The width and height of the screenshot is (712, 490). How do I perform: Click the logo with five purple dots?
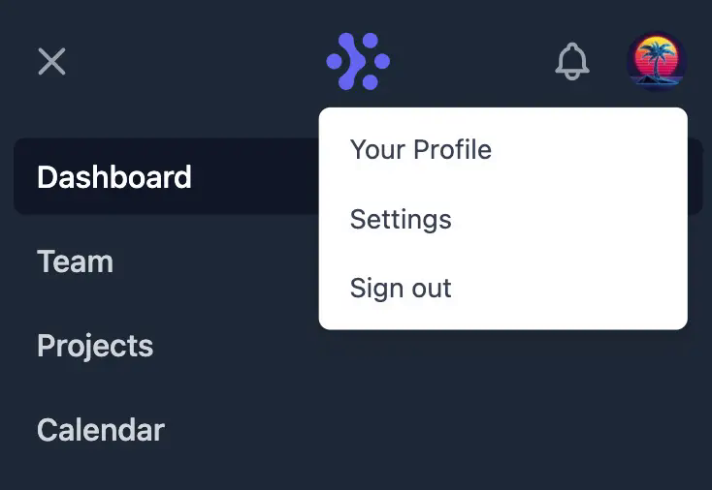click(358, 61)
